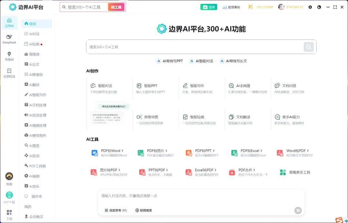348x223 pixels.
Task: Open AI智能写作 in the sidebar
Action: [37, 95]
